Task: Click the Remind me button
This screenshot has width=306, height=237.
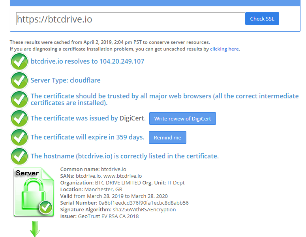Action: tap(167, 137)
